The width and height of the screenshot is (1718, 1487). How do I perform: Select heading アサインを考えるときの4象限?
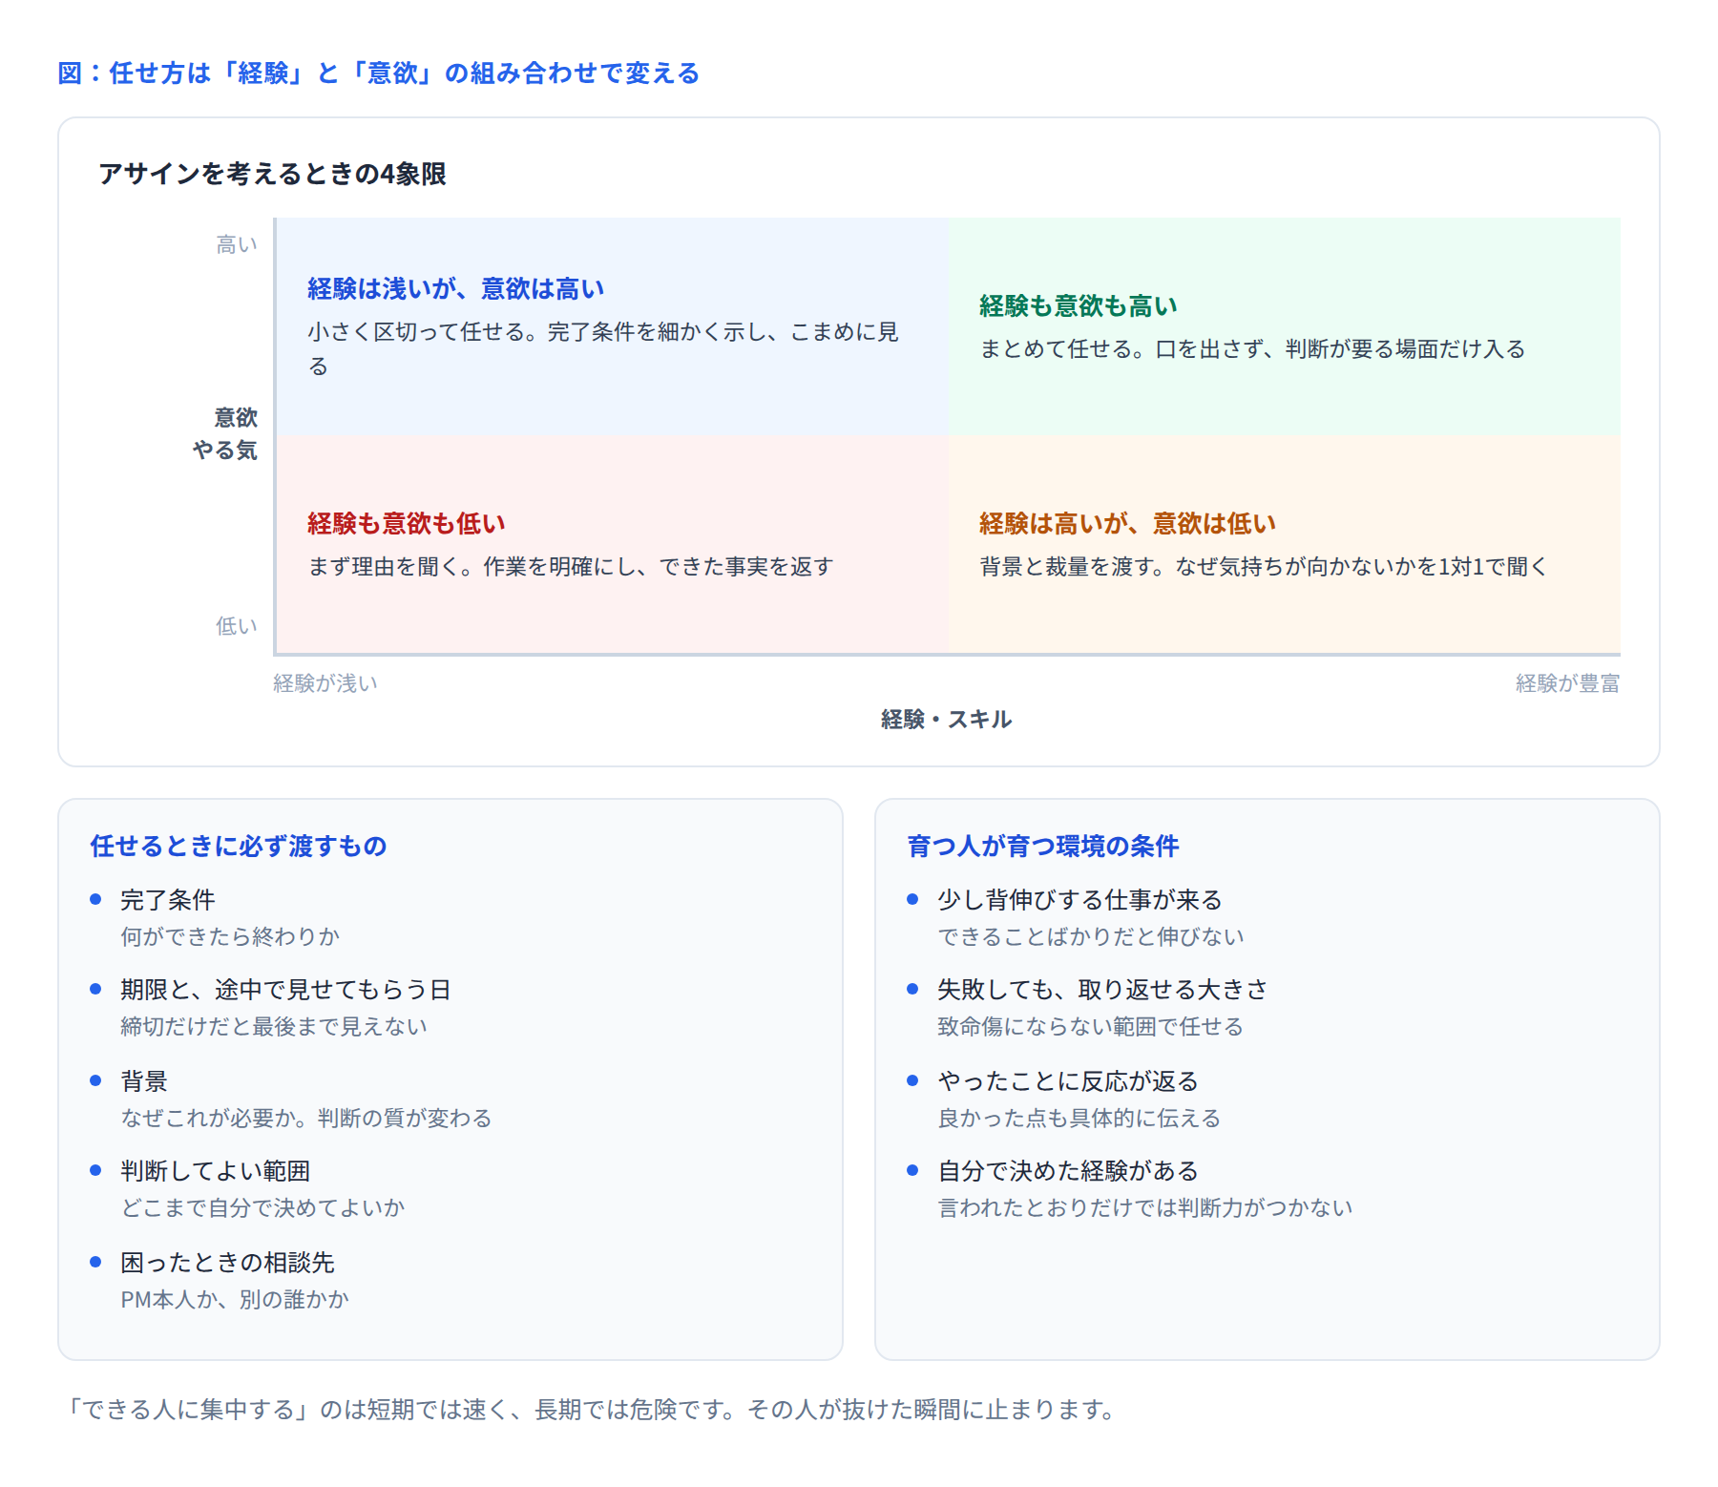(x=273, y=174)
